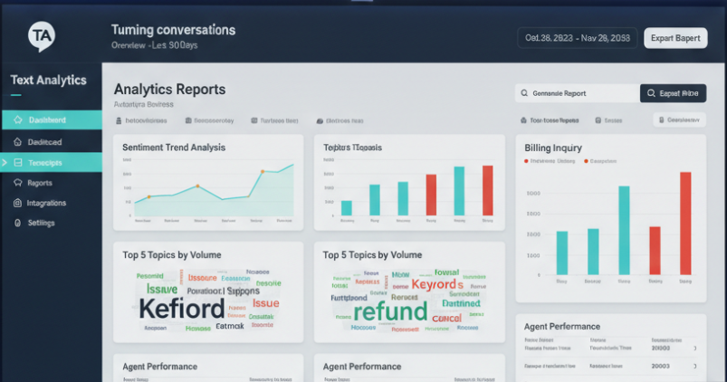
Task: Click the Reports icon in the sidebar
Action: [x=17, y=183]
